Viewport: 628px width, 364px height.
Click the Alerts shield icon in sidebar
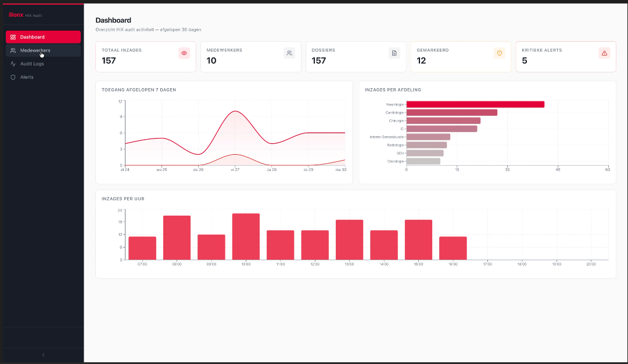pyautogui.click(x=12, y=77)
